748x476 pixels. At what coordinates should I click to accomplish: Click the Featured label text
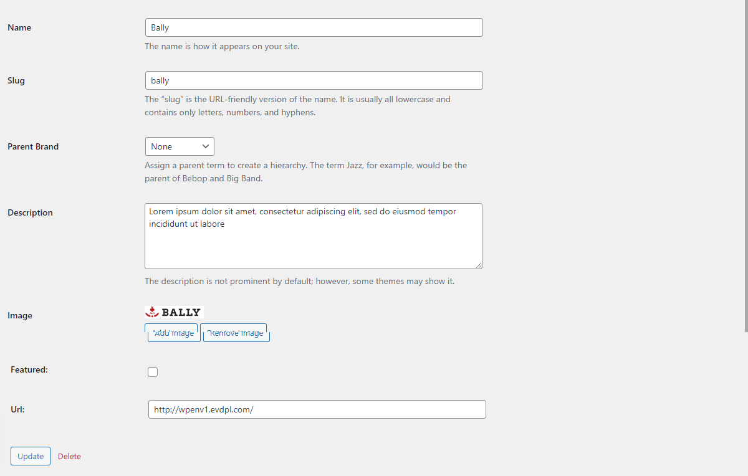pyautogui.click(x=29, y=369)
